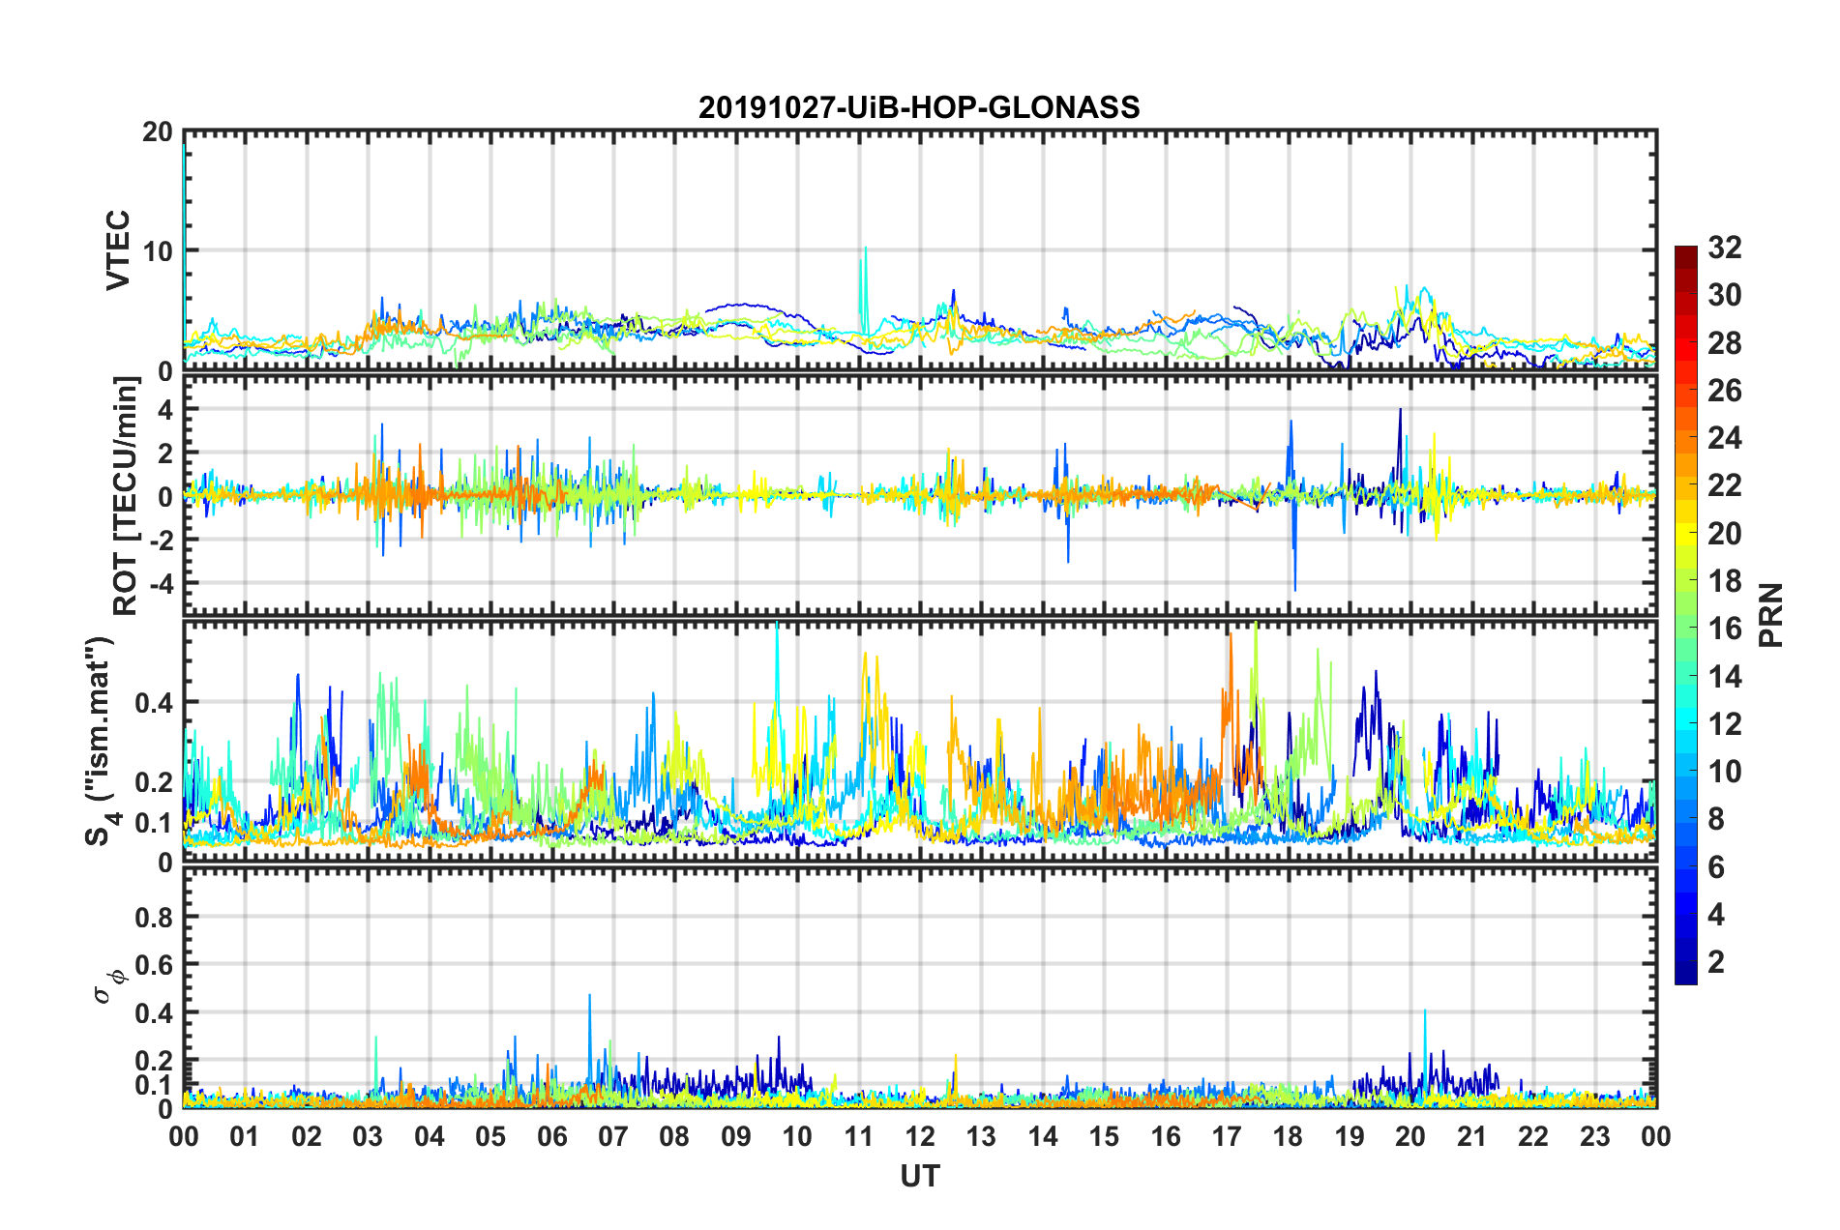Image resolution: width=1840 pixels, height=1230 pixels.
Task: Click the ROT [TECU/min] axis label
Action: tap(126, 496)
